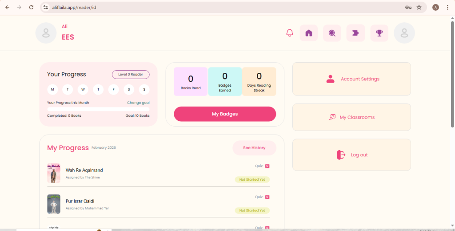Open the trophy leaderboard icon
Screen dimensions: 455x231
(379, 33)
